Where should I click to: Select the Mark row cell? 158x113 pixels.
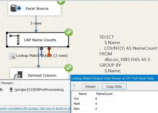point(83,104)
